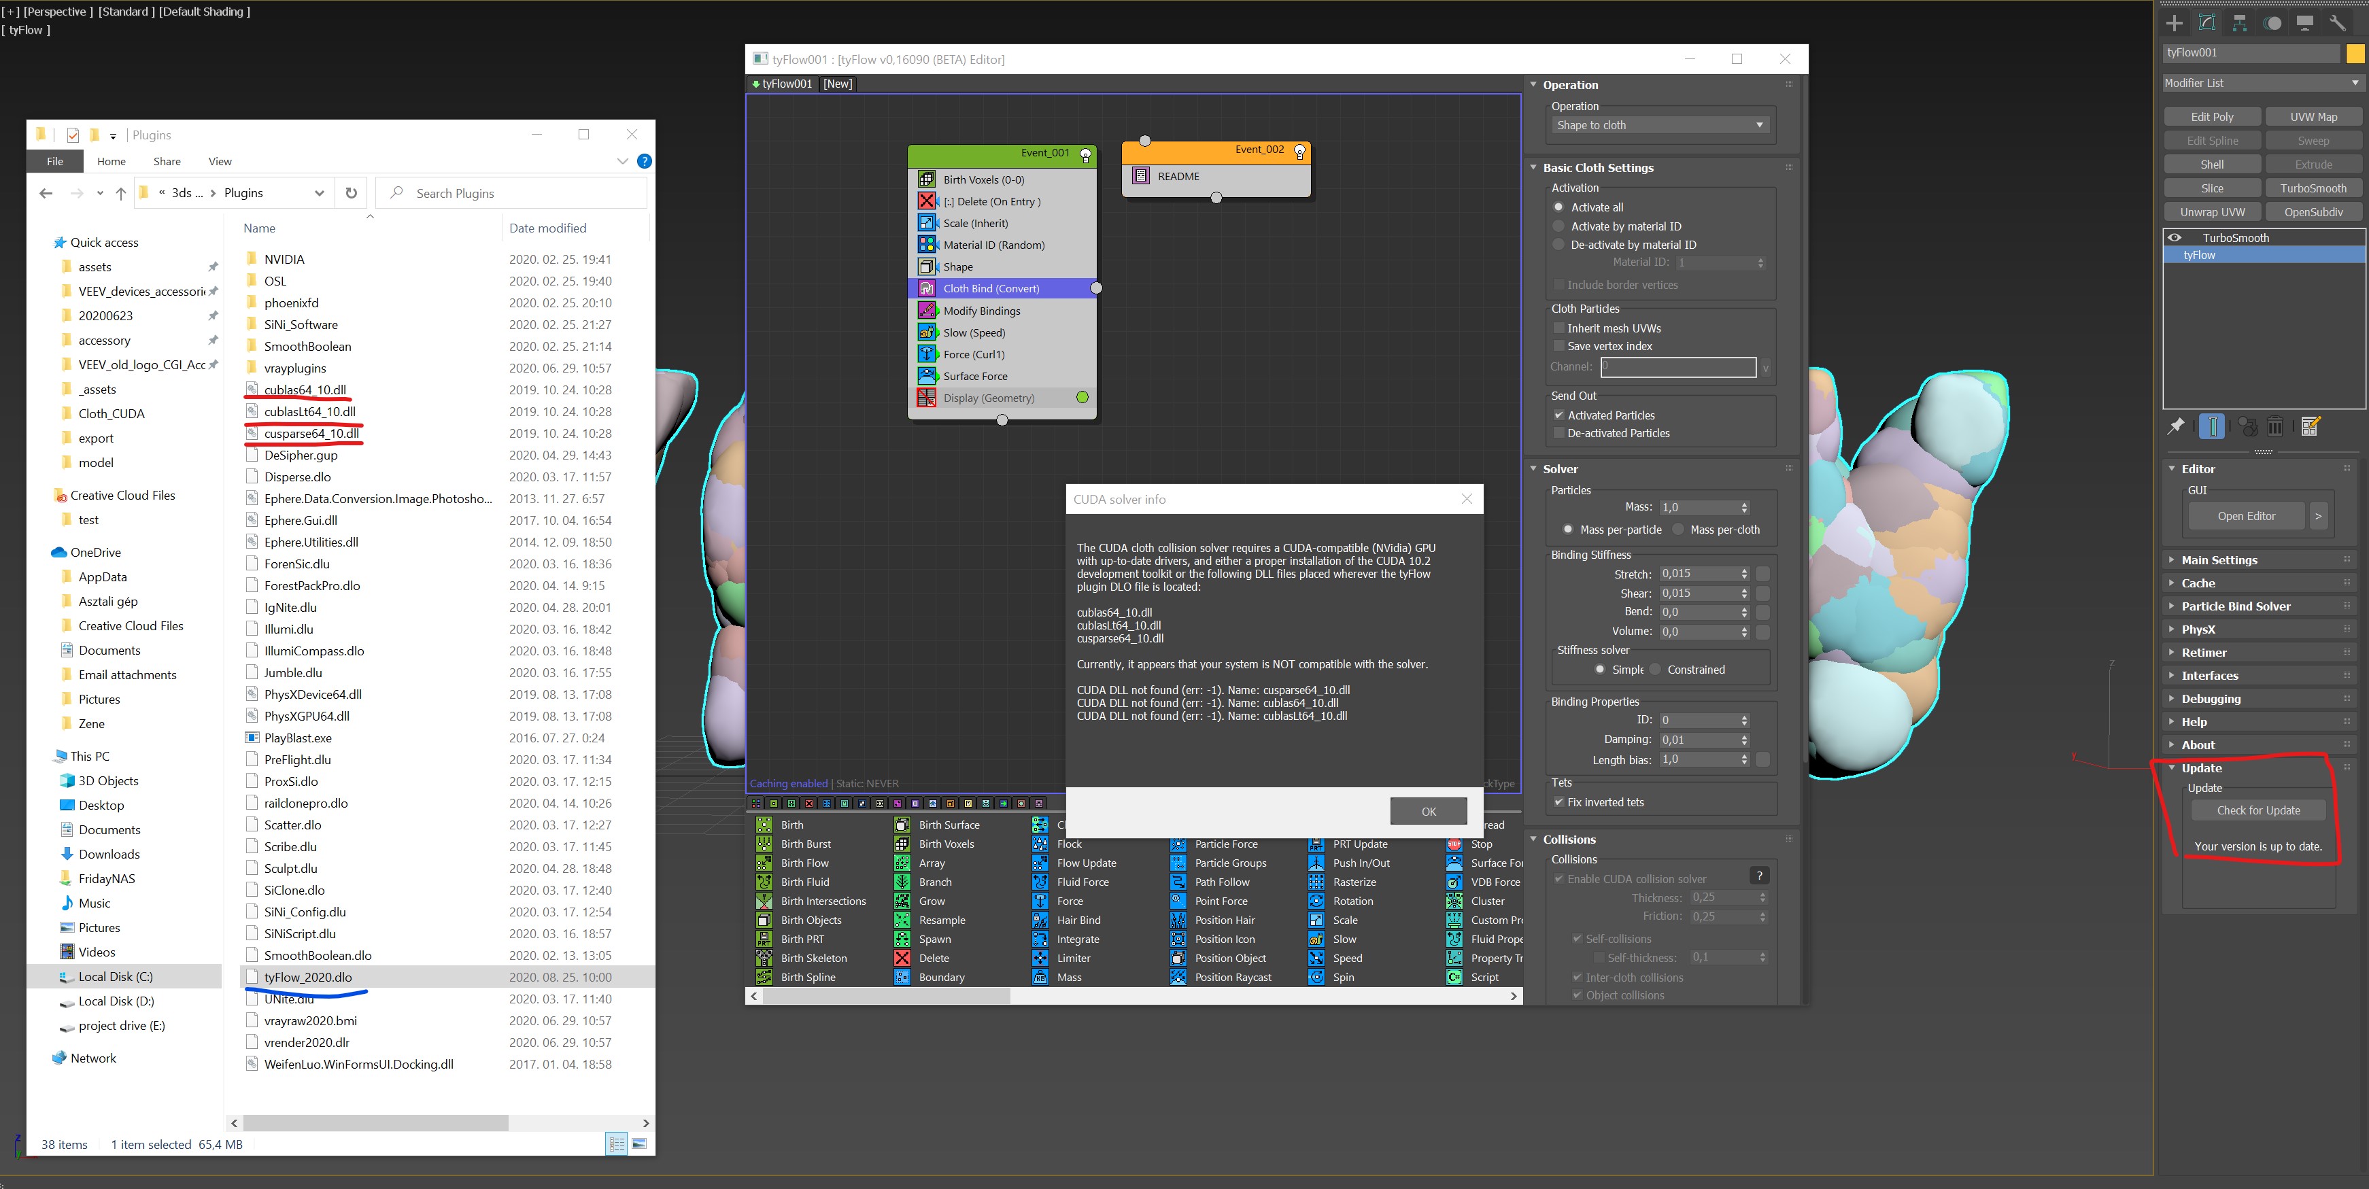Image resolution: width=2369 pixels, height=1189 pixels.
Task: Click the Check for Update button
Action: tap(2257, 810)
